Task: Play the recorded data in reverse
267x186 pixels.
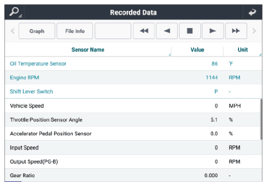Action: 167,31
